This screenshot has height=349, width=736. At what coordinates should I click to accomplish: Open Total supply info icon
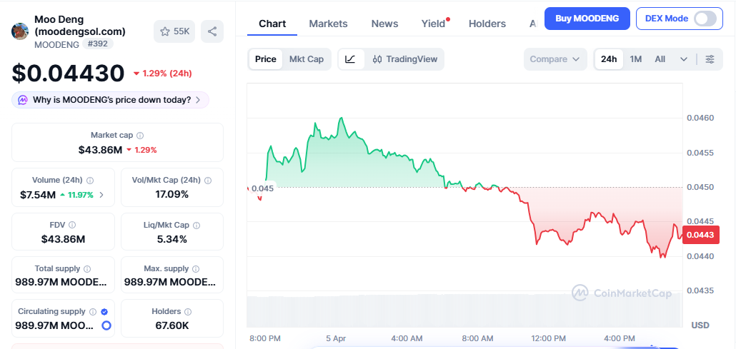pos(87,269)
